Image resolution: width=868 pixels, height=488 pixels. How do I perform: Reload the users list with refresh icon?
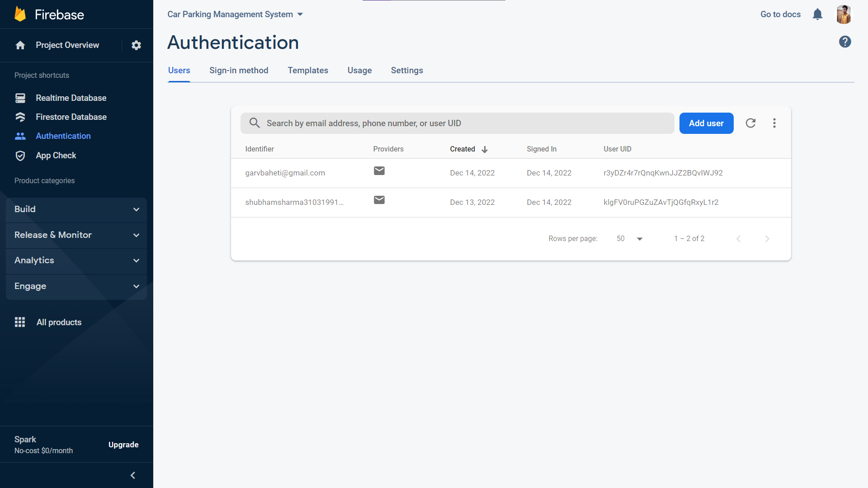[x=750, y=123]
